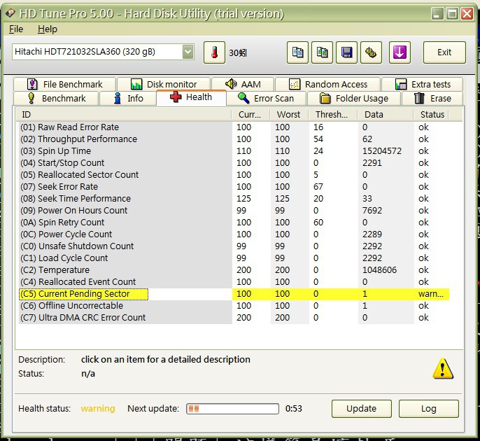The width and height of the screenshot is (480, 441).
Task: Click the Log button
Action: (428, 409)
